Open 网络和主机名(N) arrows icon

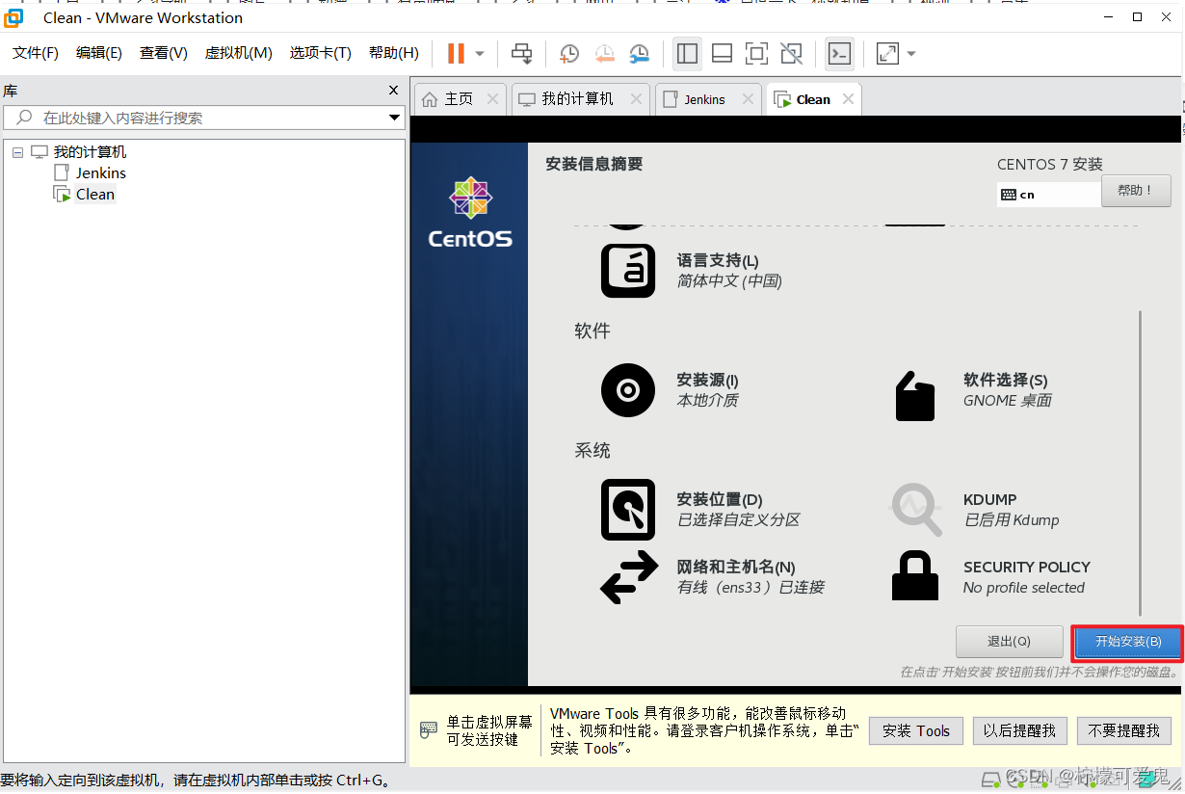(x=629, y=577)
